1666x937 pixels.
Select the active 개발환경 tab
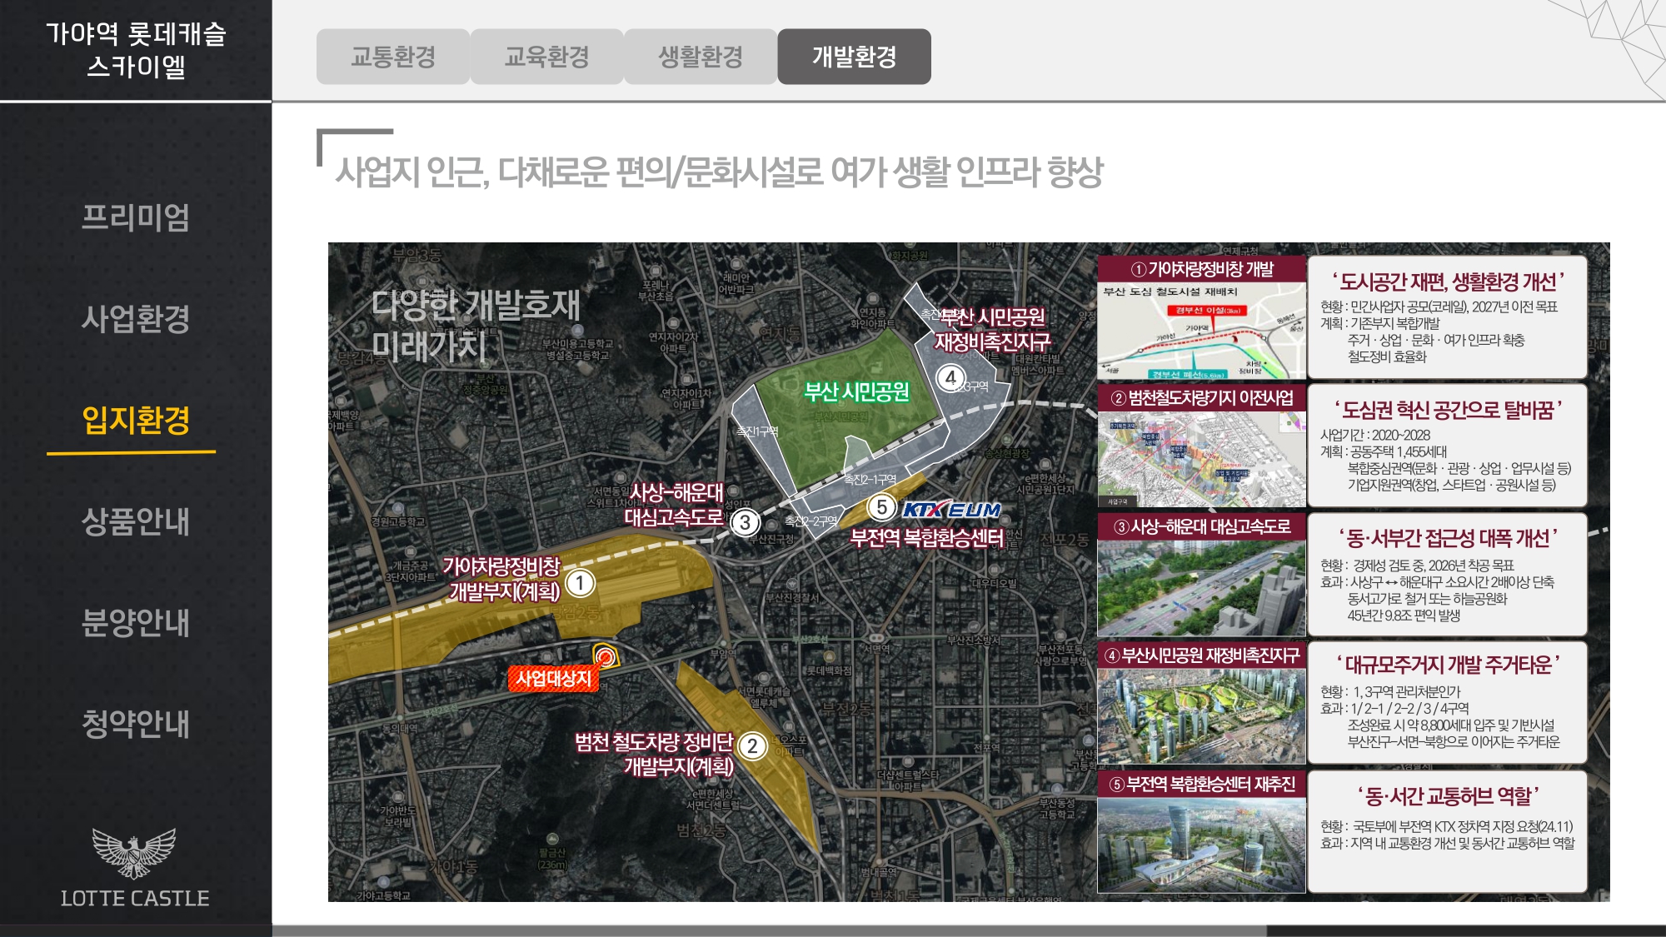tap(854, 57)
